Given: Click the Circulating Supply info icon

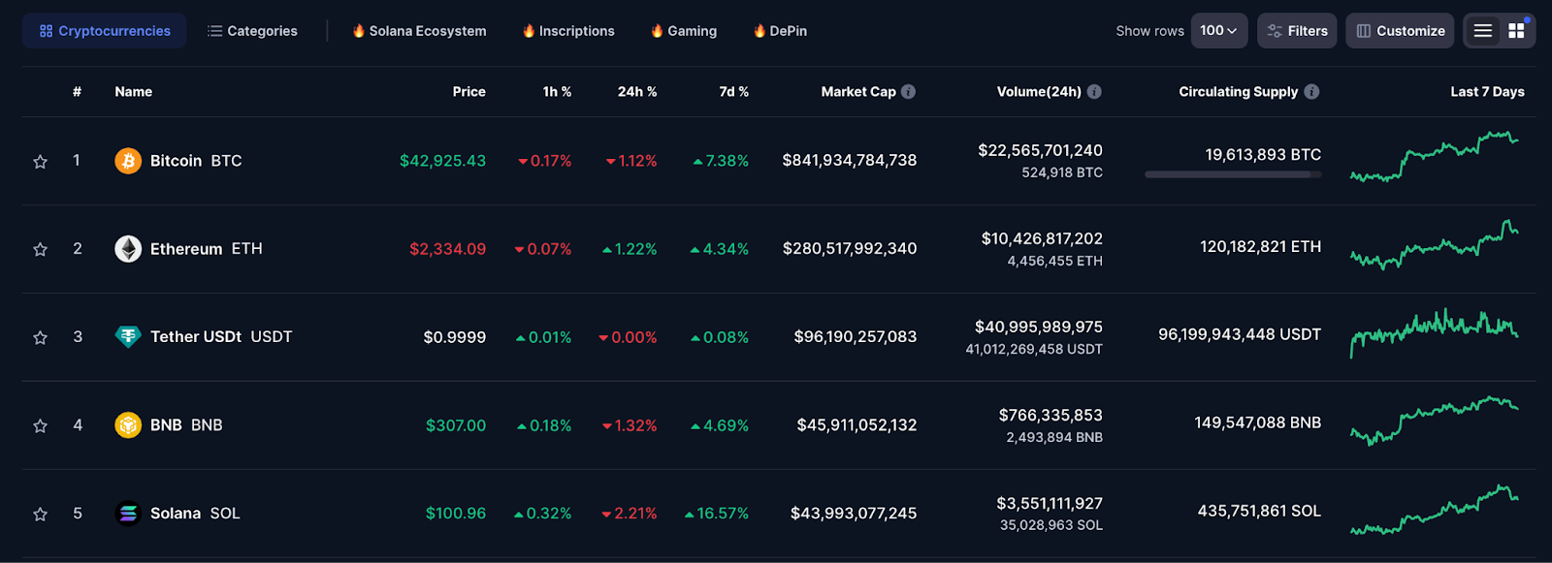Looking at the screenshot, I should (1311, 92).
